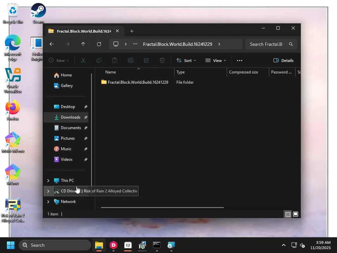Select the Firefox desktop shortcut
Viewport: 337px width, 253px height.
(x=13, y=110)
